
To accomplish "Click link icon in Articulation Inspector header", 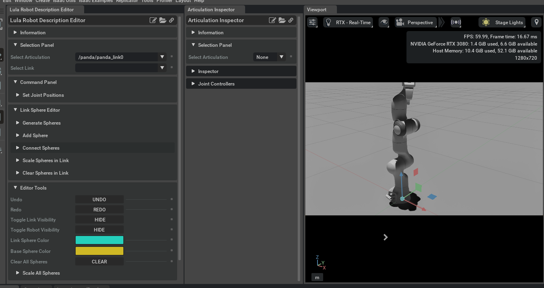I will [x=291, y=20].
